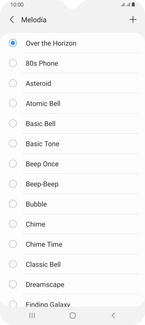145x325 pixels.
Task: Choose the Chime ringtone
Action: [x=73, y=224]
